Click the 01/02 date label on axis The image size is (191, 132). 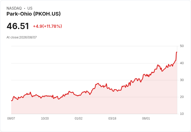pyautogui.click(x=79, y=118)
